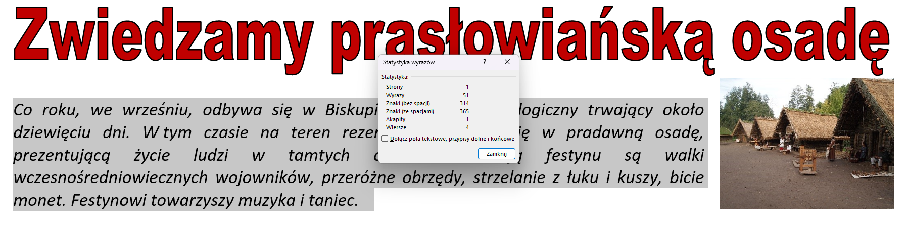Click the 'Strony' row in statistics
The width and height of the screenshot is (908, 225).
[427, 87]
